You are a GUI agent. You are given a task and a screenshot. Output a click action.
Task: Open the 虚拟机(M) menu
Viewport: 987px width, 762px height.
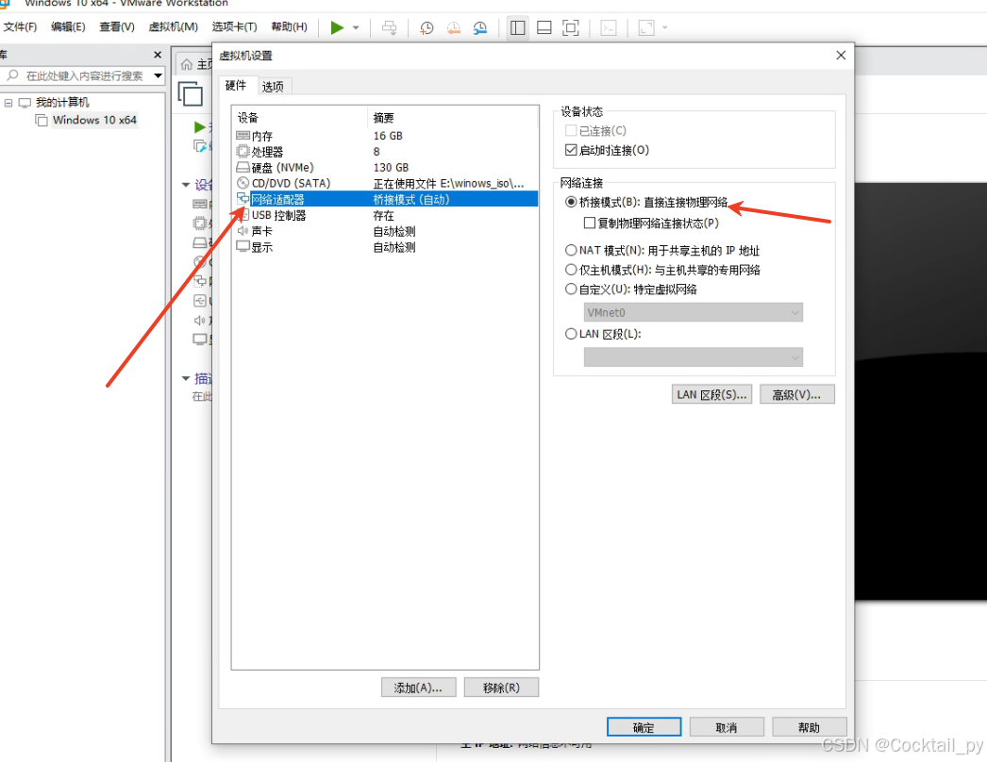tap(173, 27)
